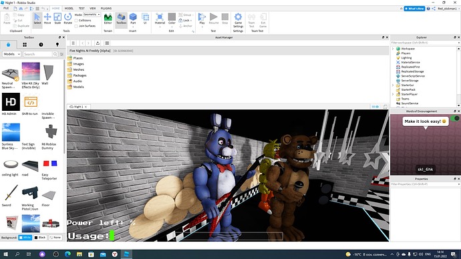Screen dimensions: 461x259
Task: Open the FILE menu
Action: (x=6, y=8)
